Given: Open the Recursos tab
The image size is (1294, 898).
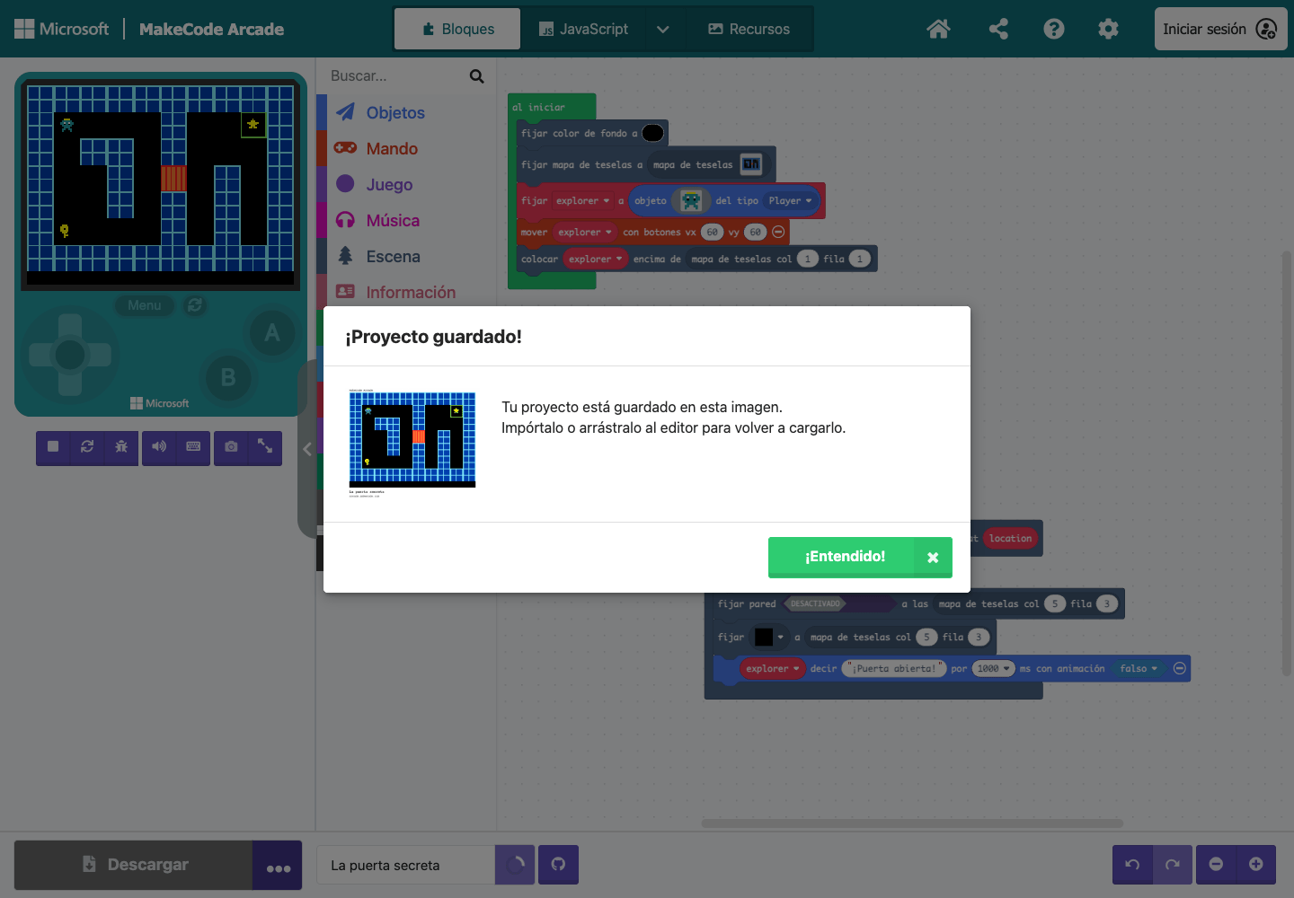Looking at the screenshot, I should tap(749, 29).
